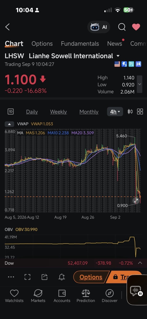The width and height of the screenshot is (147, 319).
Task: Tap the MA10:2.238 indicator label
Action: (58, 133)
